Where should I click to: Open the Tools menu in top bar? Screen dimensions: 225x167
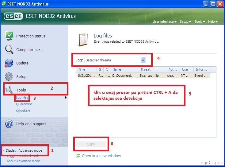click(x=200, y=21)
